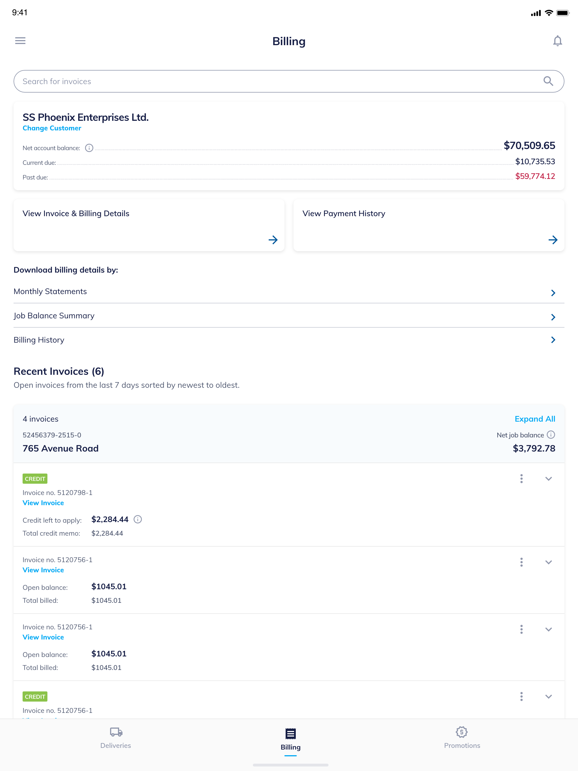Tap the search magnifier icon

point(548,81)
